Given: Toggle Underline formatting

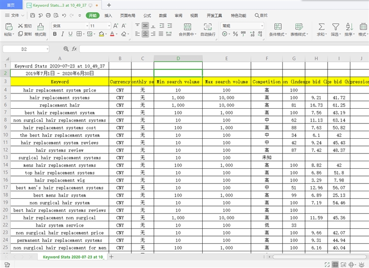Looking at the screenshot, I should click(x=70, y=34).
